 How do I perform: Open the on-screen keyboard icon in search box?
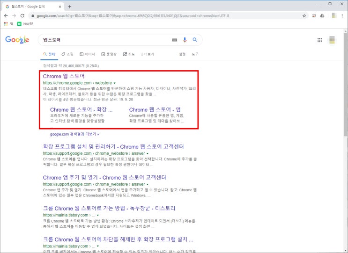[175, 40]
